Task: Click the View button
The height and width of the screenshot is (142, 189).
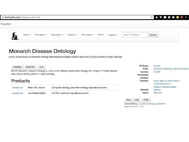Action: [128, 100]
